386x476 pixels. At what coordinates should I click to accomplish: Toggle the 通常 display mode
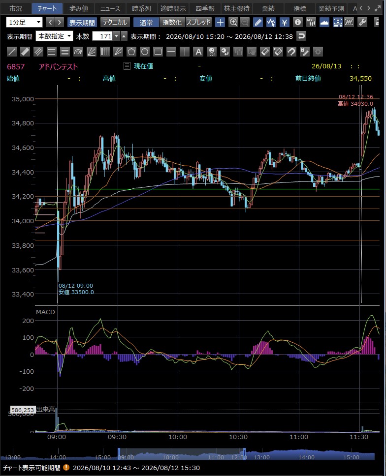coord(146,22)
